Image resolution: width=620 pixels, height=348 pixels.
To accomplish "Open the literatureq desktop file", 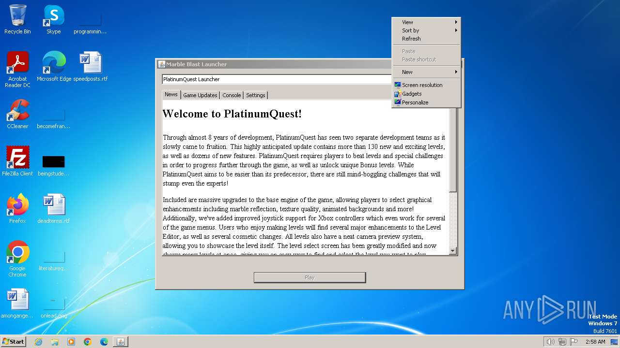I will click(x=54, y=261).
